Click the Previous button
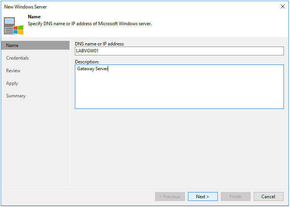Viewport: 290px width, 207px height. point(170,196)
